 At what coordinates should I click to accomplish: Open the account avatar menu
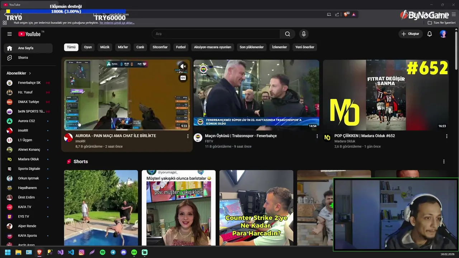pyautogui.click(x=443, y=34)
